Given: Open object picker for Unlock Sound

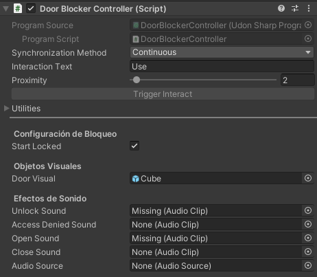Looking at the screenshot, I should 308,210.
